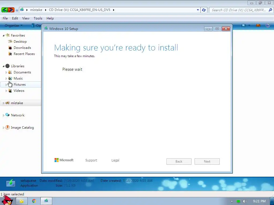Expand the Image Catalog node
The width and height of the screenshot is (274, 205).
3,128
